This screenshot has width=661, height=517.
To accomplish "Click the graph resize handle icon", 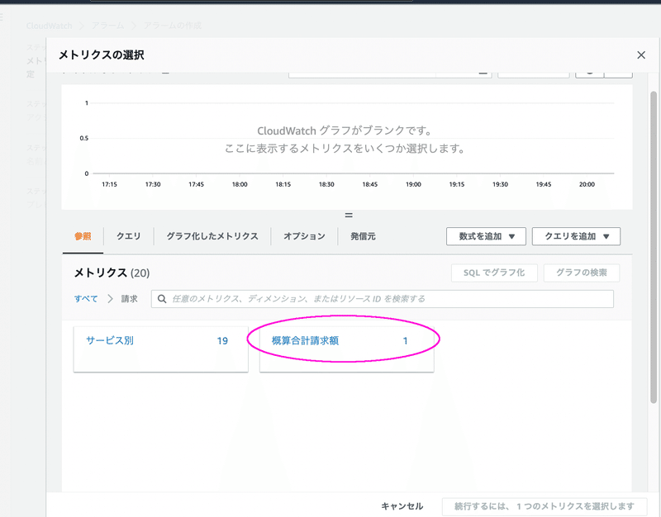I will click(x=349, y=216).
